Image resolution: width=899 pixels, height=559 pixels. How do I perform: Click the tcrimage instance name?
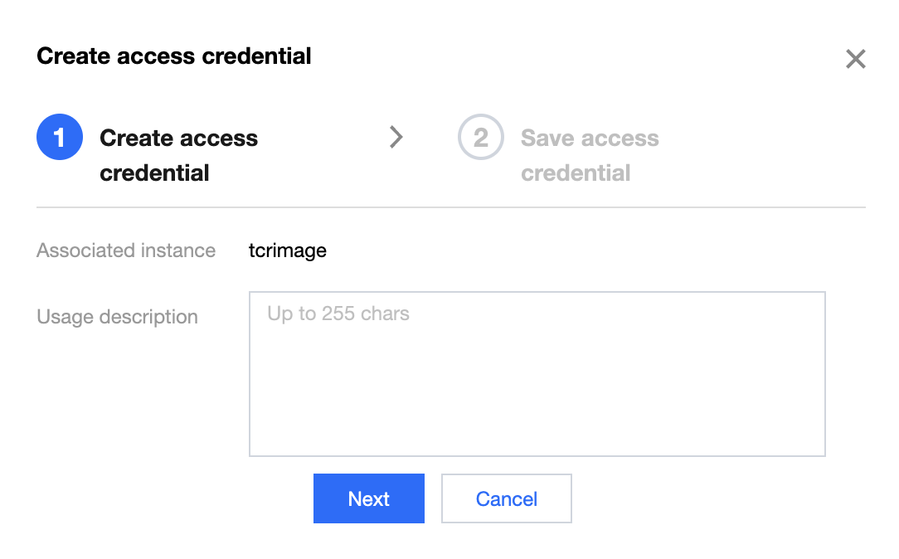coord(287,250)
